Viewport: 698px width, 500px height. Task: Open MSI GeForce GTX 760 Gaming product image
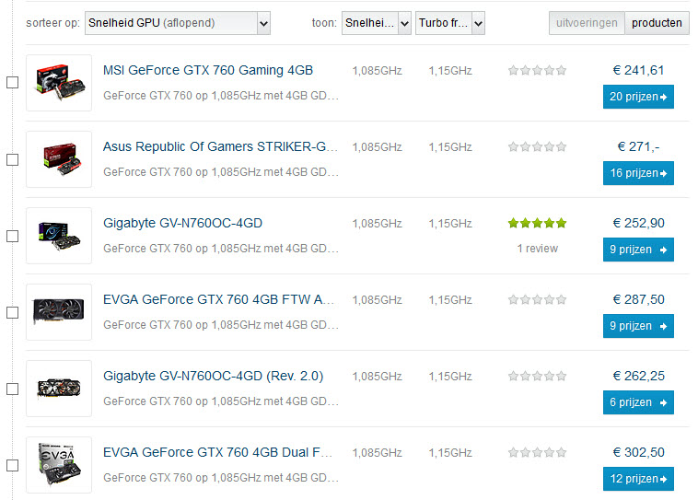(59, 83)
